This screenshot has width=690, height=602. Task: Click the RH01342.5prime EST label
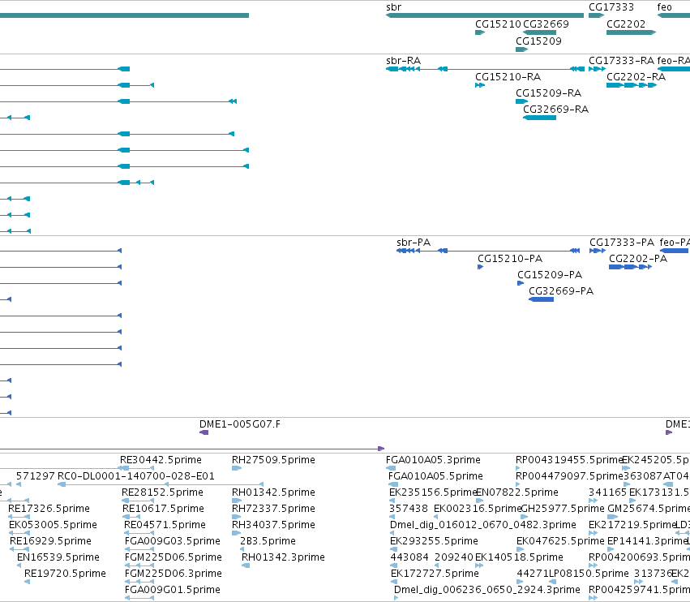click(x=273, y=492)
